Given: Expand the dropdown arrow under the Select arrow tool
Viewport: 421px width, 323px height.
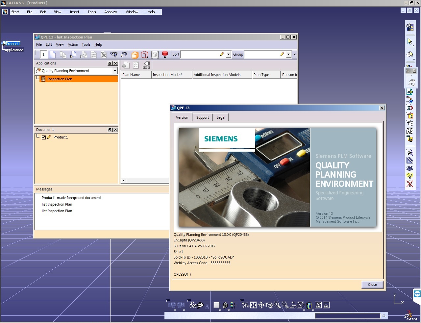Looking at the screenshot, I should pos(414,46).
